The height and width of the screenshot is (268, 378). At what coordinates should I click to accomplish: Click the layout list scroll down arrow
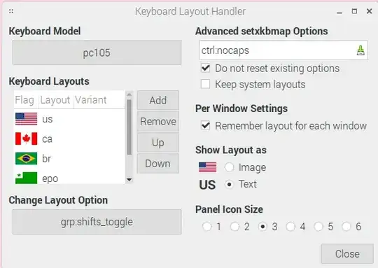coord(129,180)
